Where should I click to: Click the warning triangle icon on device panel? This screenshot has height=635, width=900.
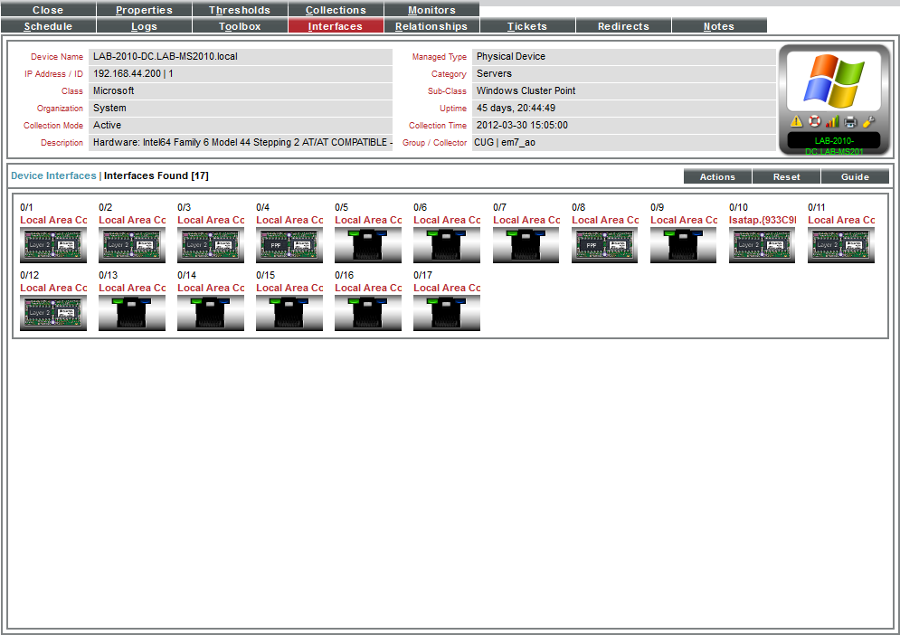(x=796, y=120)
